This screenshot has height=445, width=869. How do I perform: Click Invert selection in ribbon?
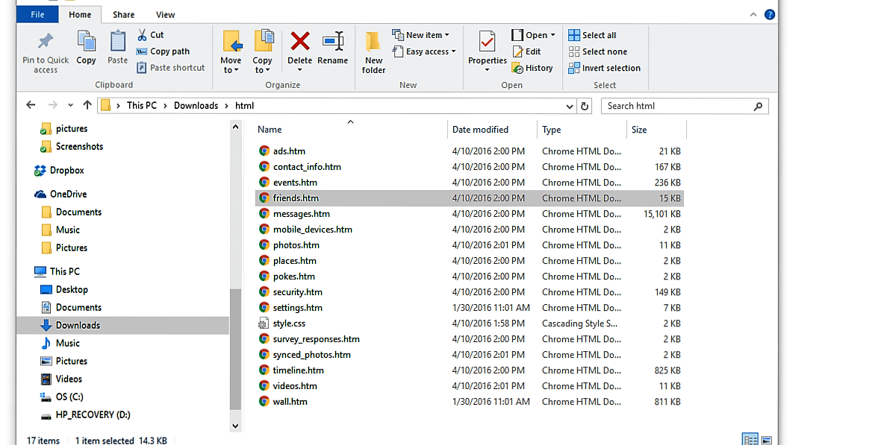[605, 68]
